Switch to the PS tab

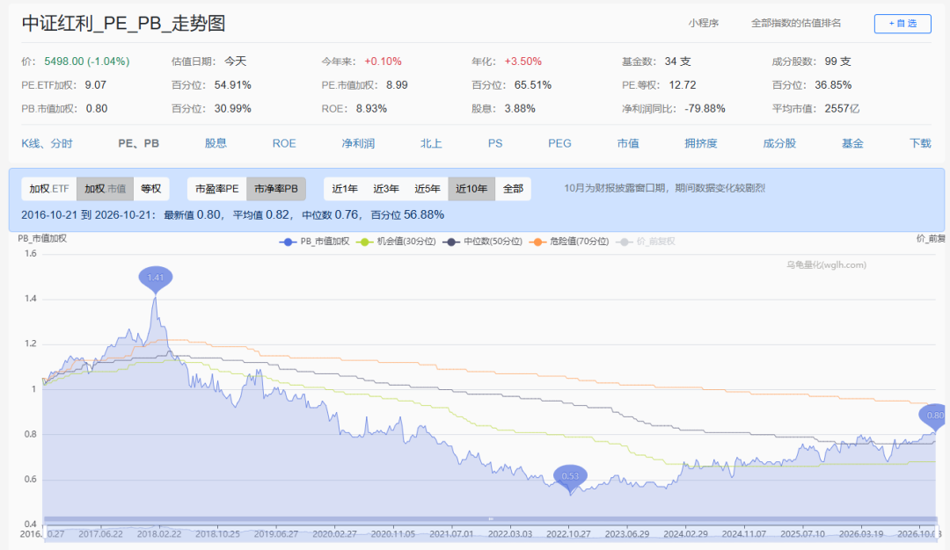(495, 143)
